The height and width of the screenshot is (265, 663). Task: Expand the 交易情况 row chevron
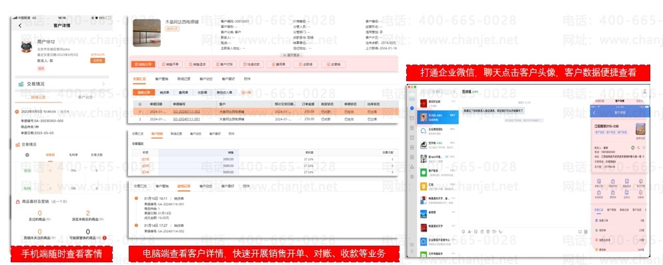click(x=104, y=84)
